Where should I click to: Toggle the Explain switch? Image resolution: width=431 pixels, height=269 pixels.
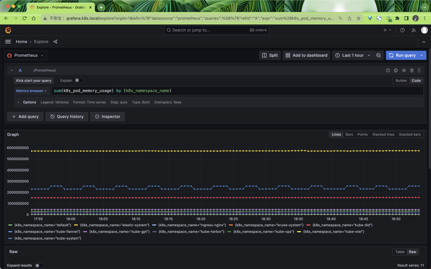79,80
